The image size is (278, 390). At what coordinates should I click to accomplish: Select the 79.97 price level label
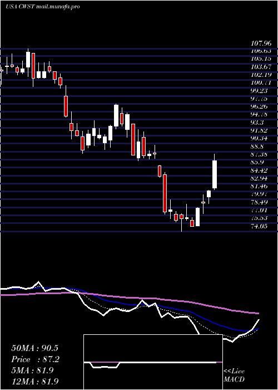[259, 194]
